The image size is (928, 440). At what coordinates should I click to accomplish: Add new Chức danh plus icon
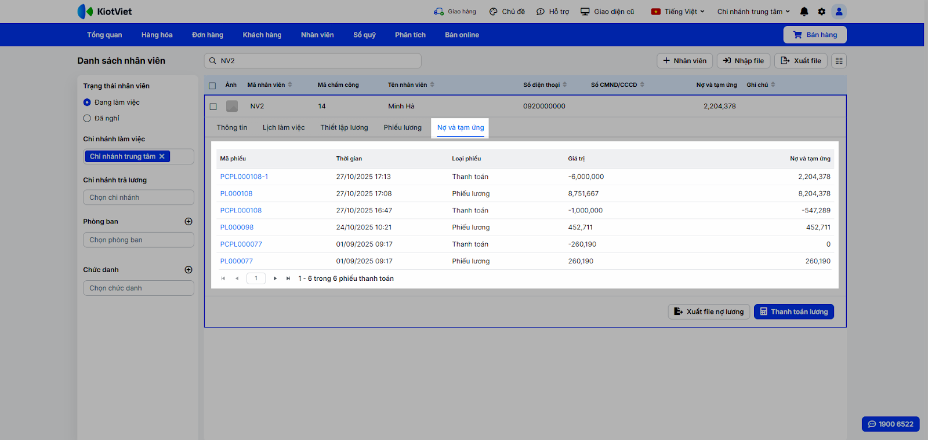(188, 270)
